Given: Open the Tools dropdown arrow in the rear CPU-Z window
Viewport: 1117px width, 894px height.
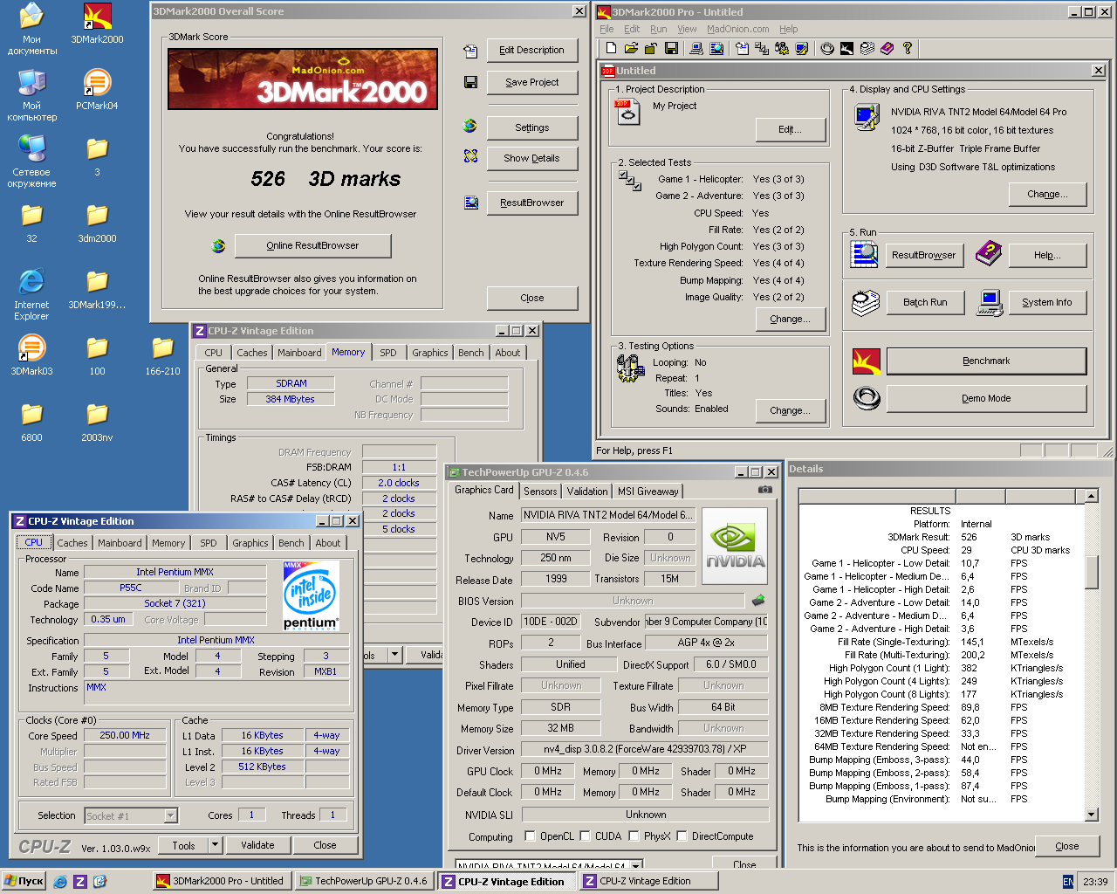Looking at the screenshot, I should pos(394,654).
